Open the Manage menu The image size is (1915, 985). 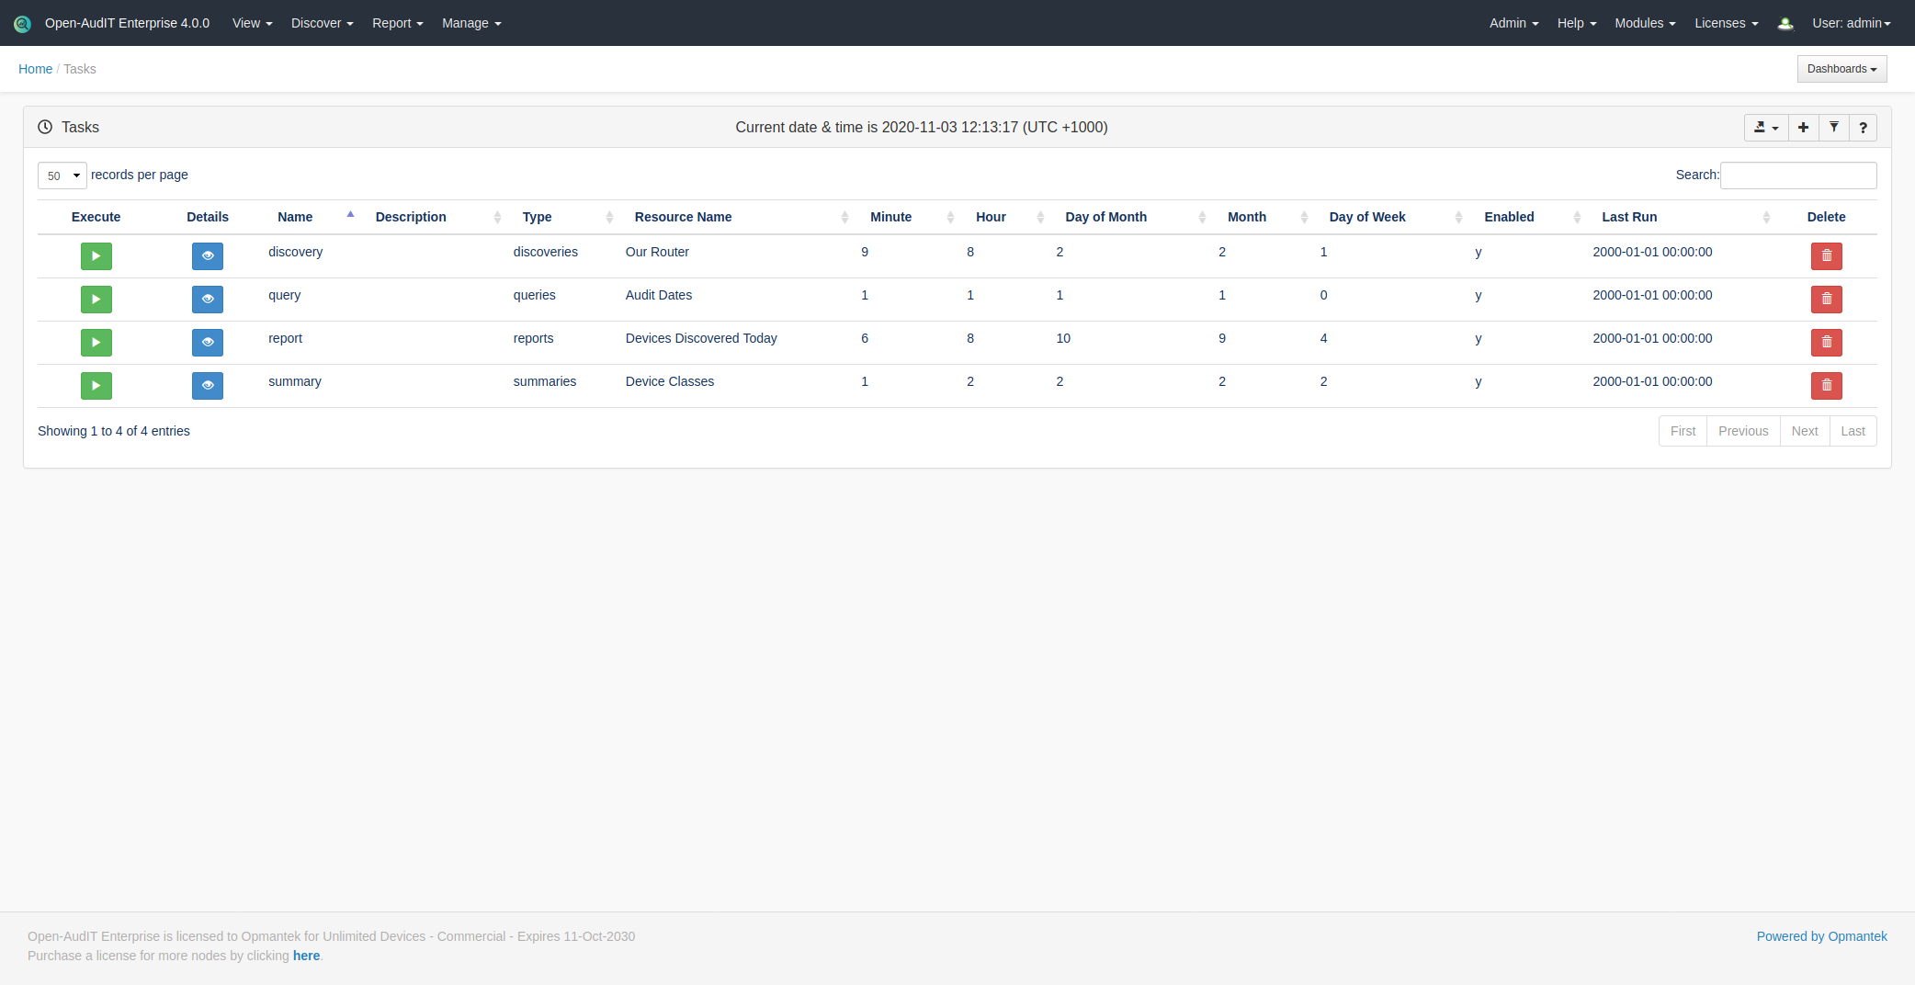coord(470,23)
